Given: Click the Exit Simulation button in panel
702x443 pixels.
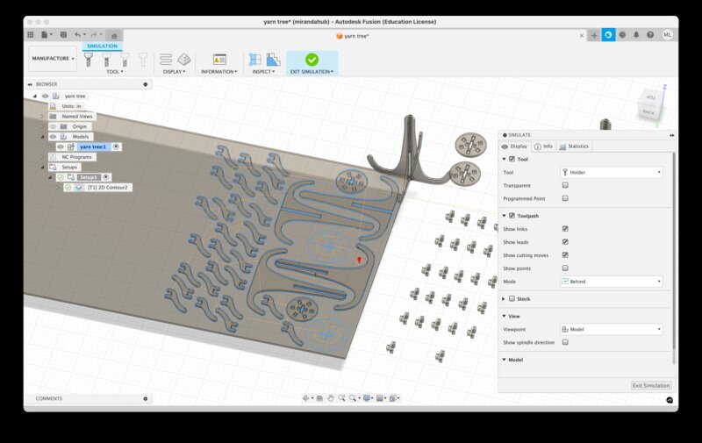Looking at the screenshot, I should click(651, 385).
